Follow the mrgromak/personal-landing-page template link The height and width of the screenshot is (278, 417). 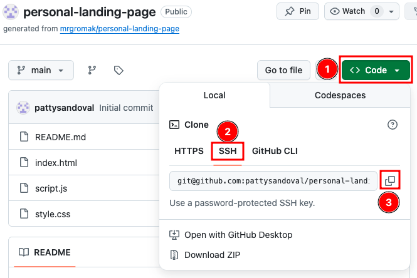[x=120, y=29]
